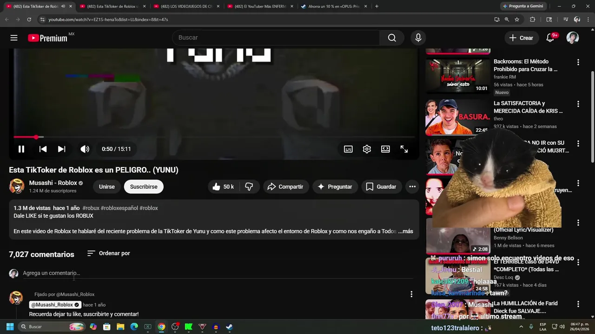595x334 pixels.
Task: Bookmark this page with the star
Action: pos(517,19)
